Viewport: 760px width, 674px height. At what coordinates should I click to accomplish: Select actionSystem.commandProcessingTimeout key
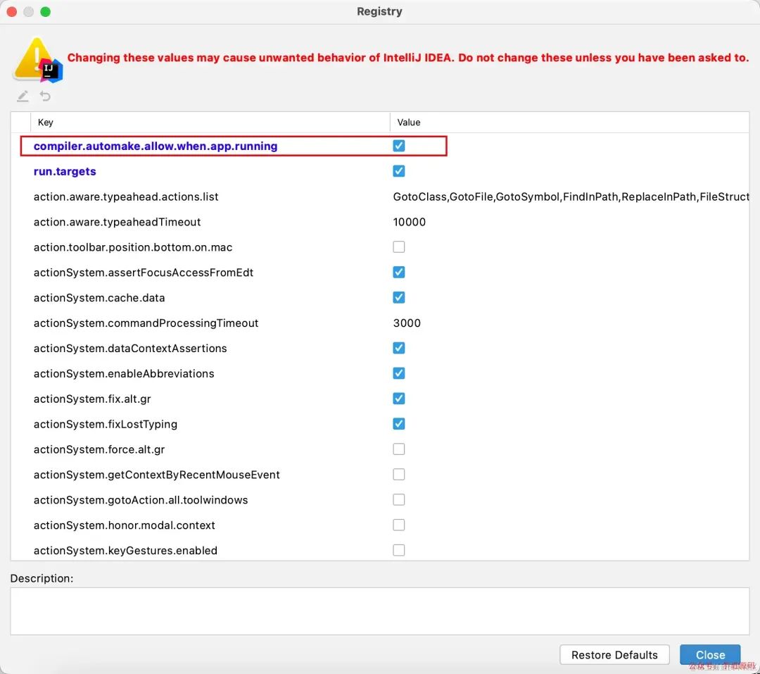(x=146, y=323)
